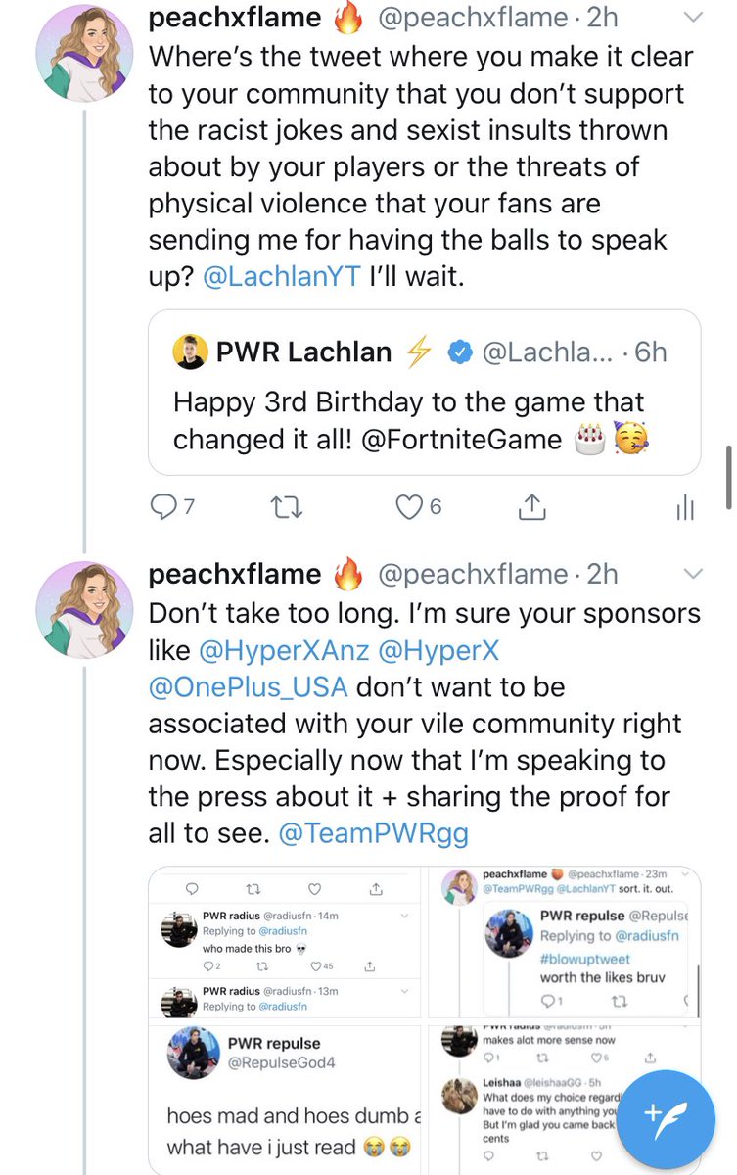
Task: Open peachxflame avatar on the first tweet
Action: (x=84, y=59)
